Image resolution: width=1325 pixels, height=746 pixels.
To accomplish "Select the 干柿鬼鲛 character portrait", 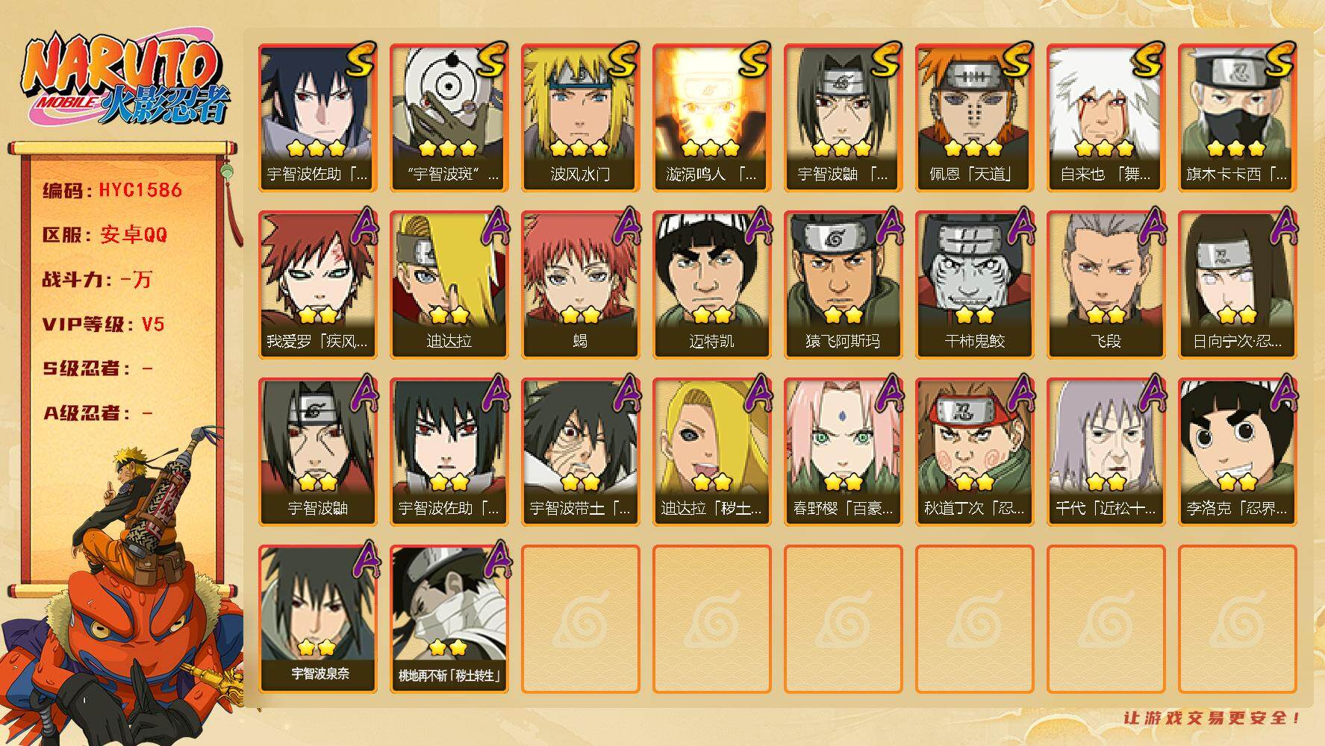I will coord(974,284).
